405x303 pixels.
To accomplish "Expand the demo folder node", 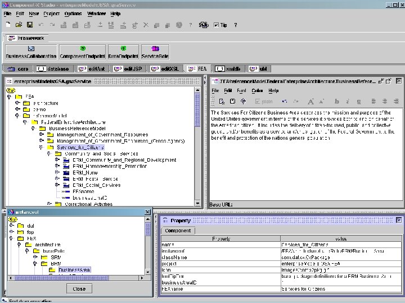I will [x=17, y=109].
